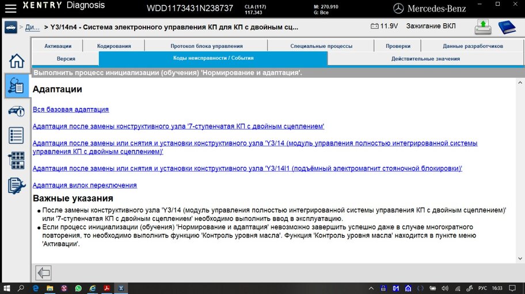Go to home via house sidebar icon
The width and height of the screenshot is (525, 294).
(x=16, y=61)
